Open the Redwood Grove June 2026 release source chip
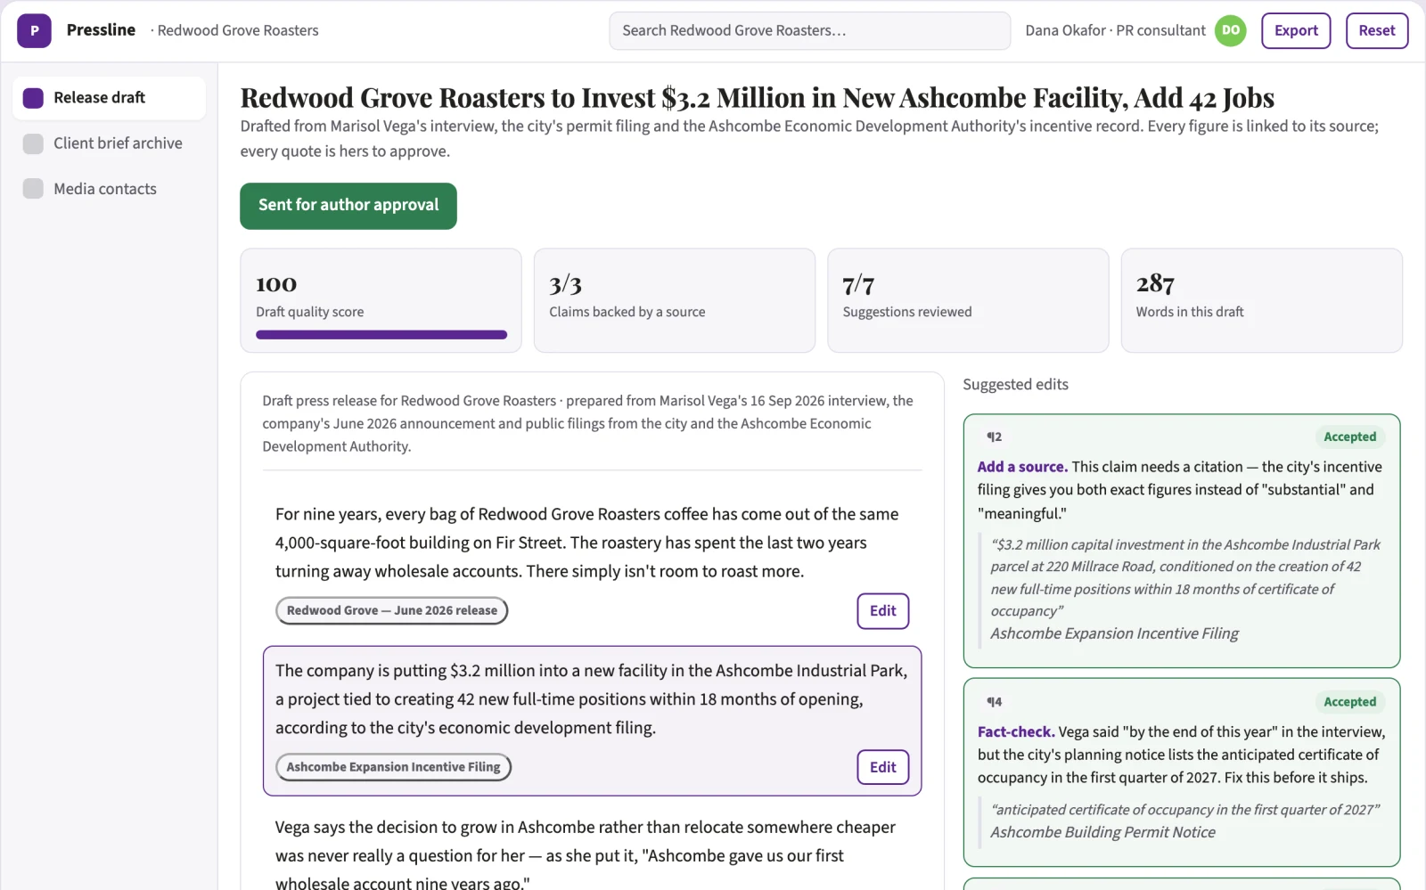This screenshot has height=890, width=1426. (392, 610)
